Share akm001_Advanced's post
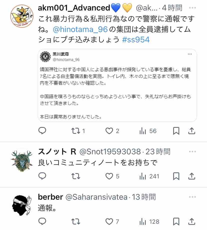 [x=192, y=131]
